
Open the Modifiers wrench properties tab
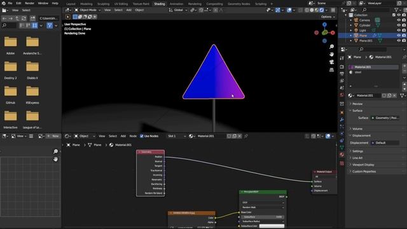(x=342, y=120)
